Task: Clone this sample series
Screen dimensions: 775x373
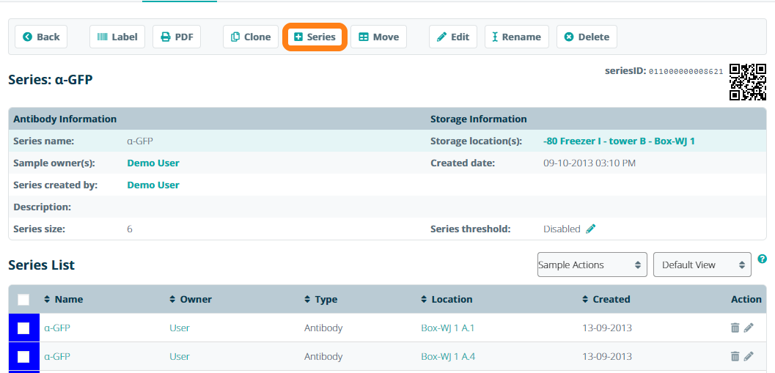Action: [250, 37]
